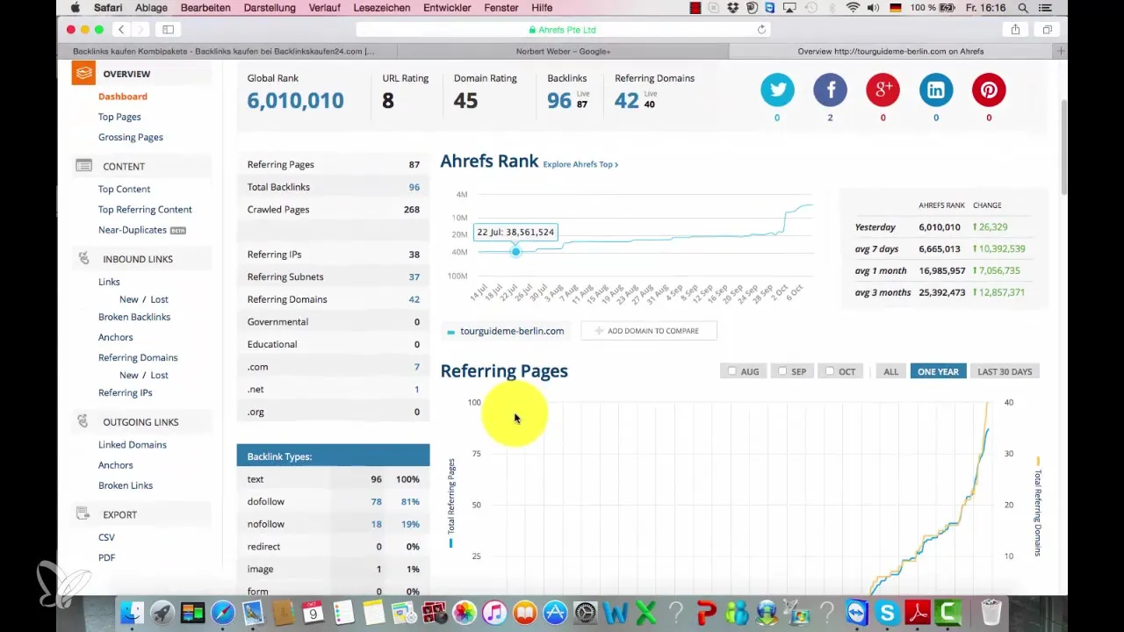Click the Total Backlinks value 96

(x=414, y=187)
